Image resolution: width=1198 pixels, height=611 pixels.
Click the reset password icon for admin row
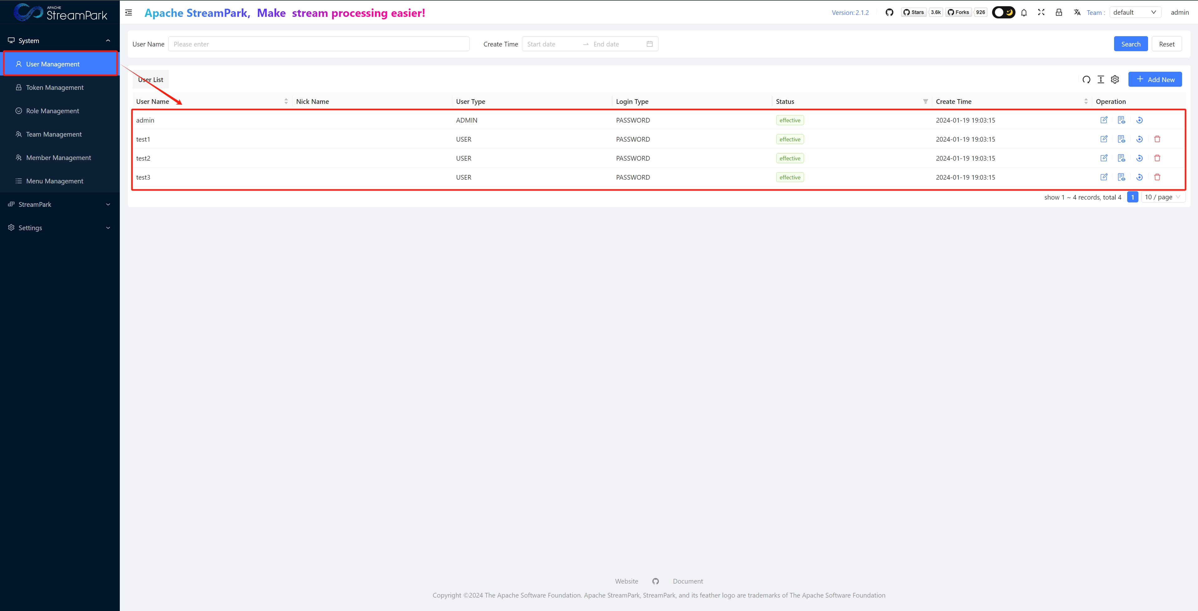click(x=1139, y=120)
